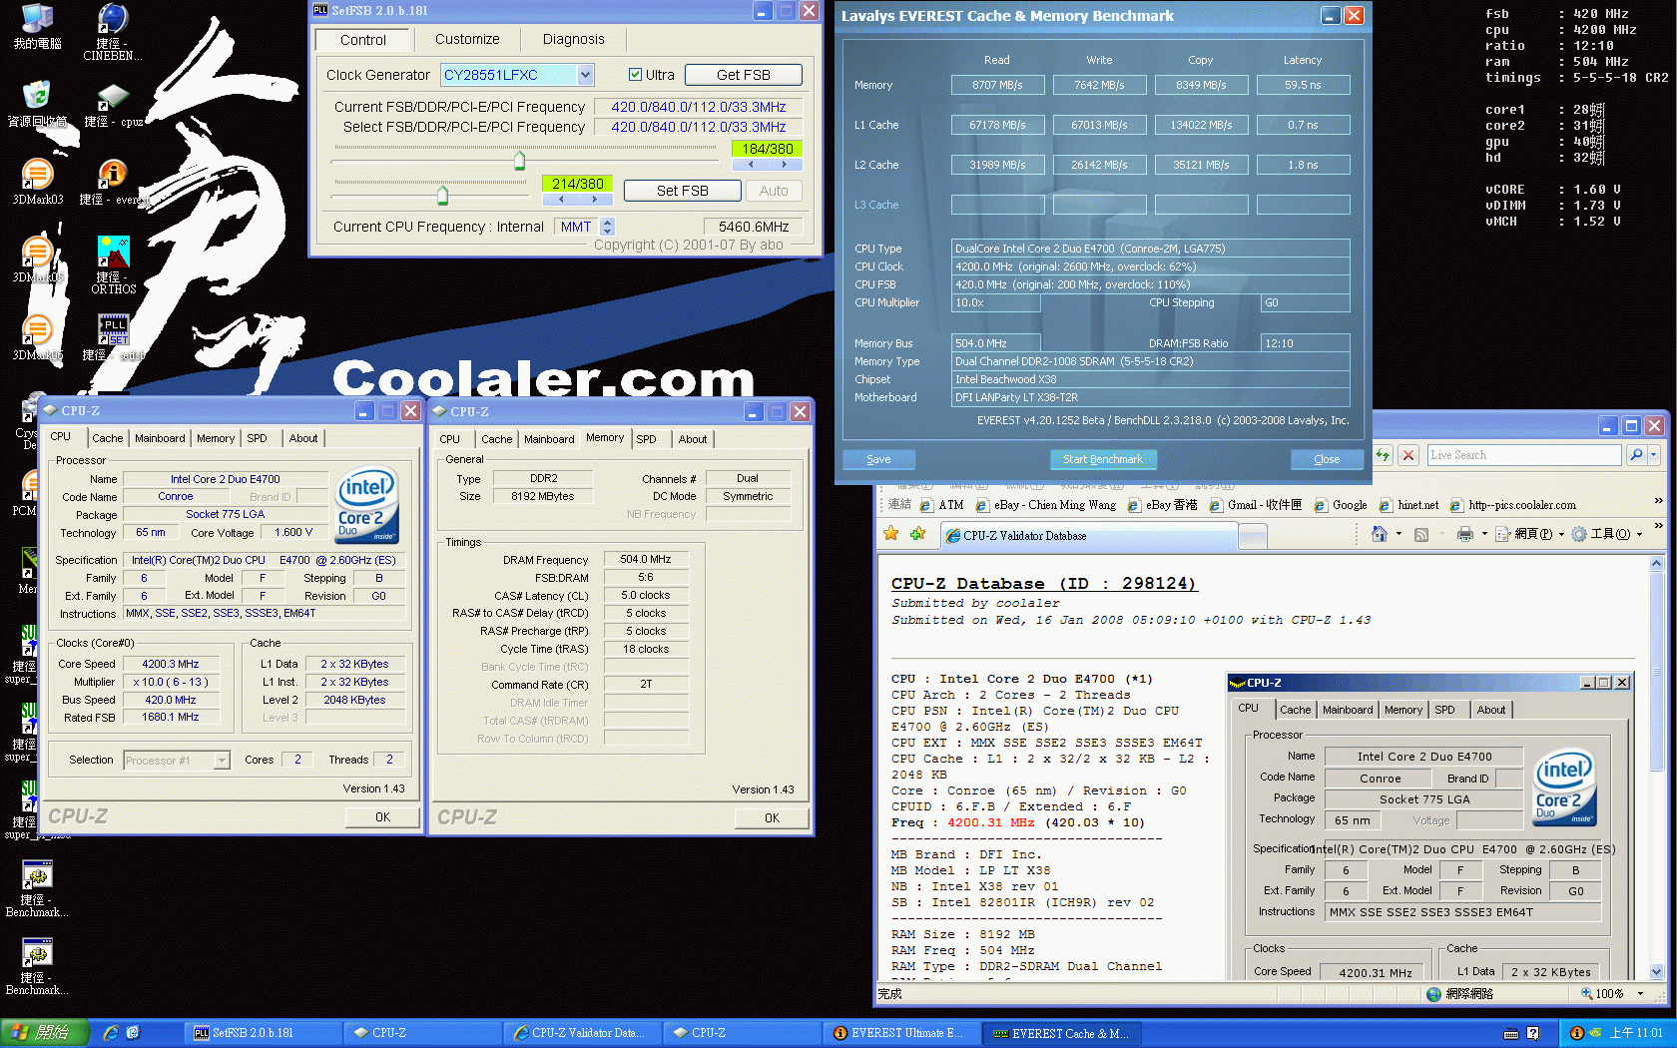Expand the favorites bar overflow chevron
Screen dimensions: 1677x1048
(x=1658, y=501)
